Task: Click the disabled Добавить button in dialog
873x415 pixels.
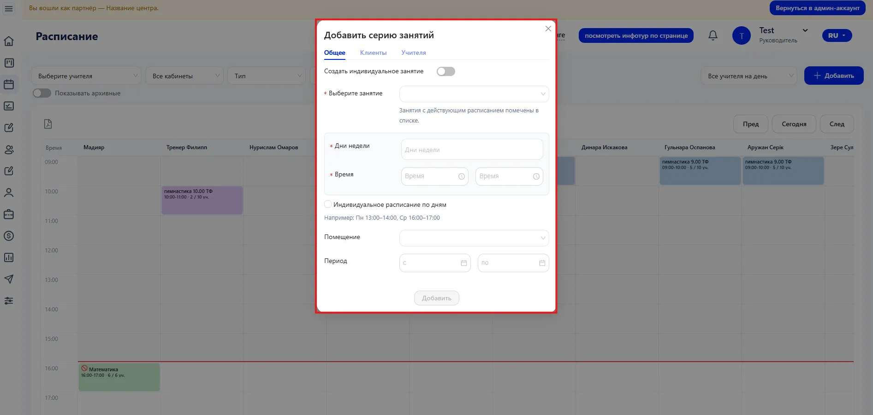Action: point(436,298)
